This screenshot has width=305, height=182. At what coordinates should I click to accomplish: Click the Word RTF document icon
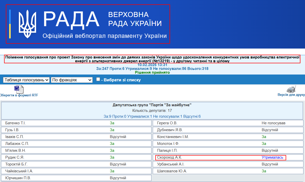(x=19, y=89)
